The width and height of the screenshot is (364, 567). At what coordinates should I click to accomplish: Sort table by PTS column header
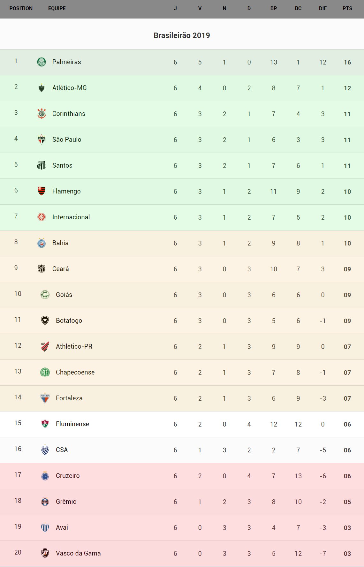point(347,9)
